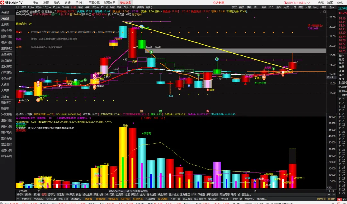
Task: Open 龙虎榜 in the sidebar
Action: click(x=5, y=96)
